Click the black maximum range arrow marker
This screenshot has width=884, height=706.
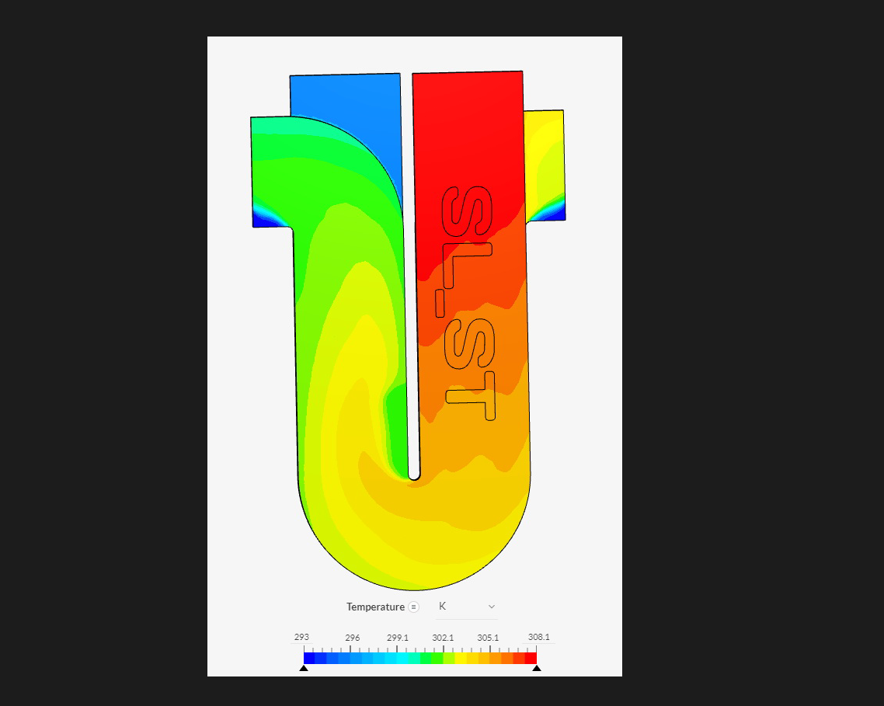point(537,667)
